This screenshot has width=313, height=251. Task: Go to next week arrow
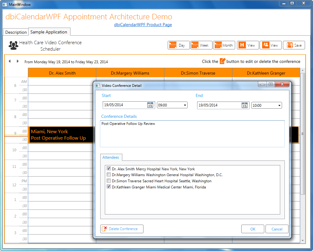[18, 61]
